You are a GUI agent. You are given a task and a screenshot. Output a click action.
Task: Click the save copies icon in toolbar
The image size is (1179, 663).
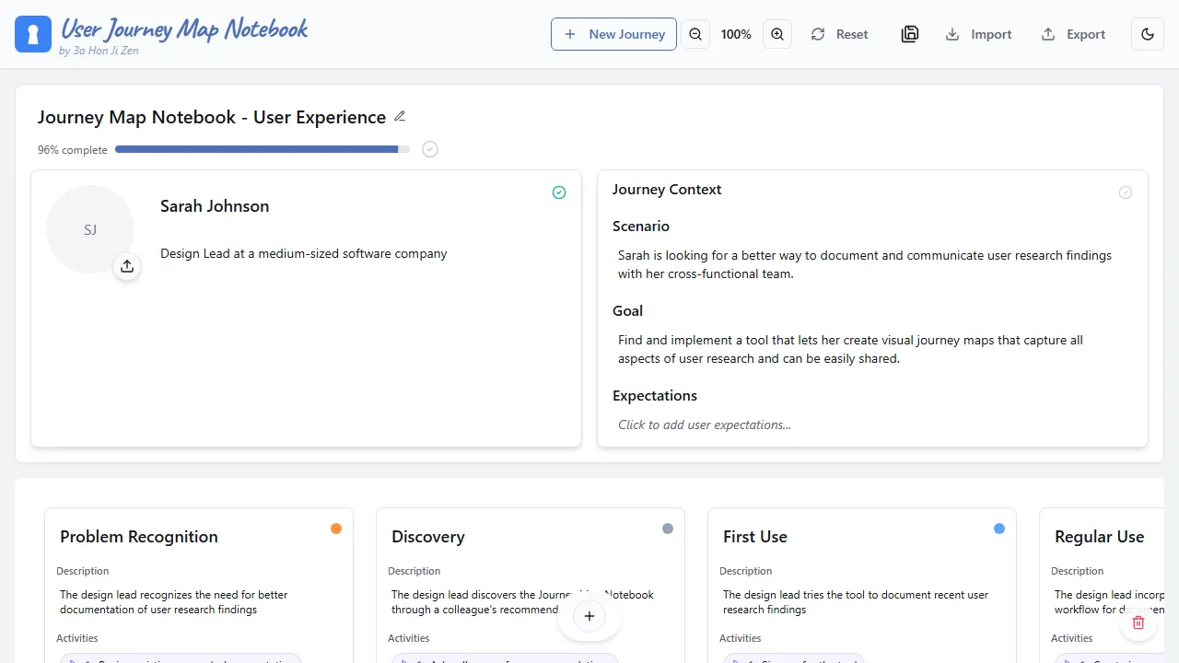click(910, 34)
